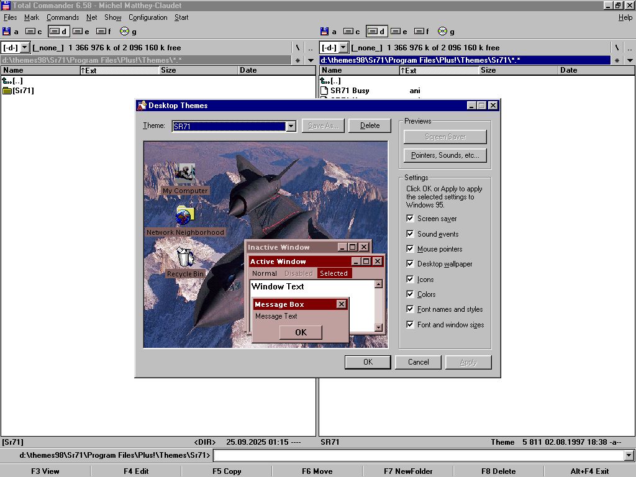Screen dimensions: 636x477
Task: Disable the Desktop wallpaper setting
Action: click(410, 264)
